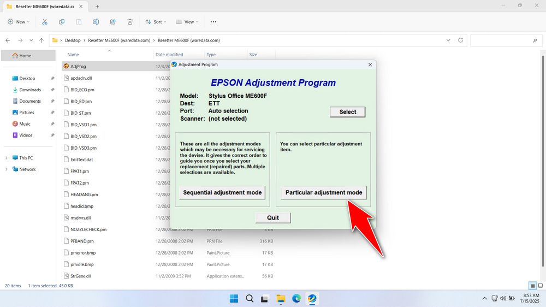
Task: Select headid.bmp file
Action: pyautogui.click(x=82, y=206)
